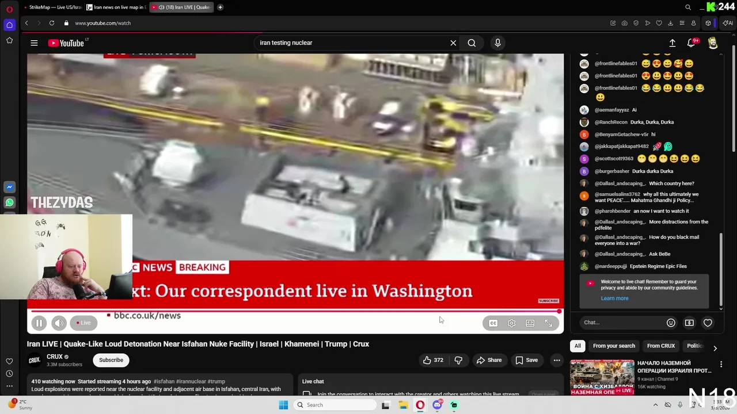This screenshot has width=737, height=414.
Task: Go back in browser history
Action: (26, 23)
